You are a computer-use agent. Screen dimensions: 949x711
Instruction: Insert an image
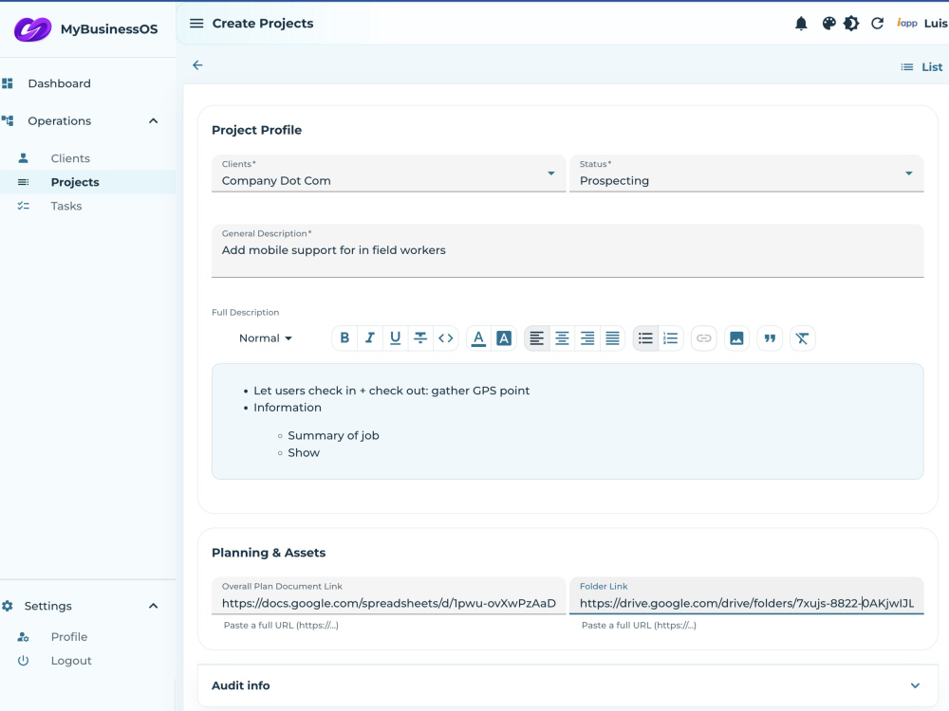(x=736, y=338)
